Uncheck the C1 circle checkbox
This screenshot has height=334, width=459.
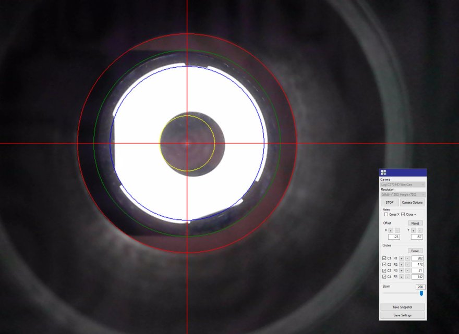(384, 258)
